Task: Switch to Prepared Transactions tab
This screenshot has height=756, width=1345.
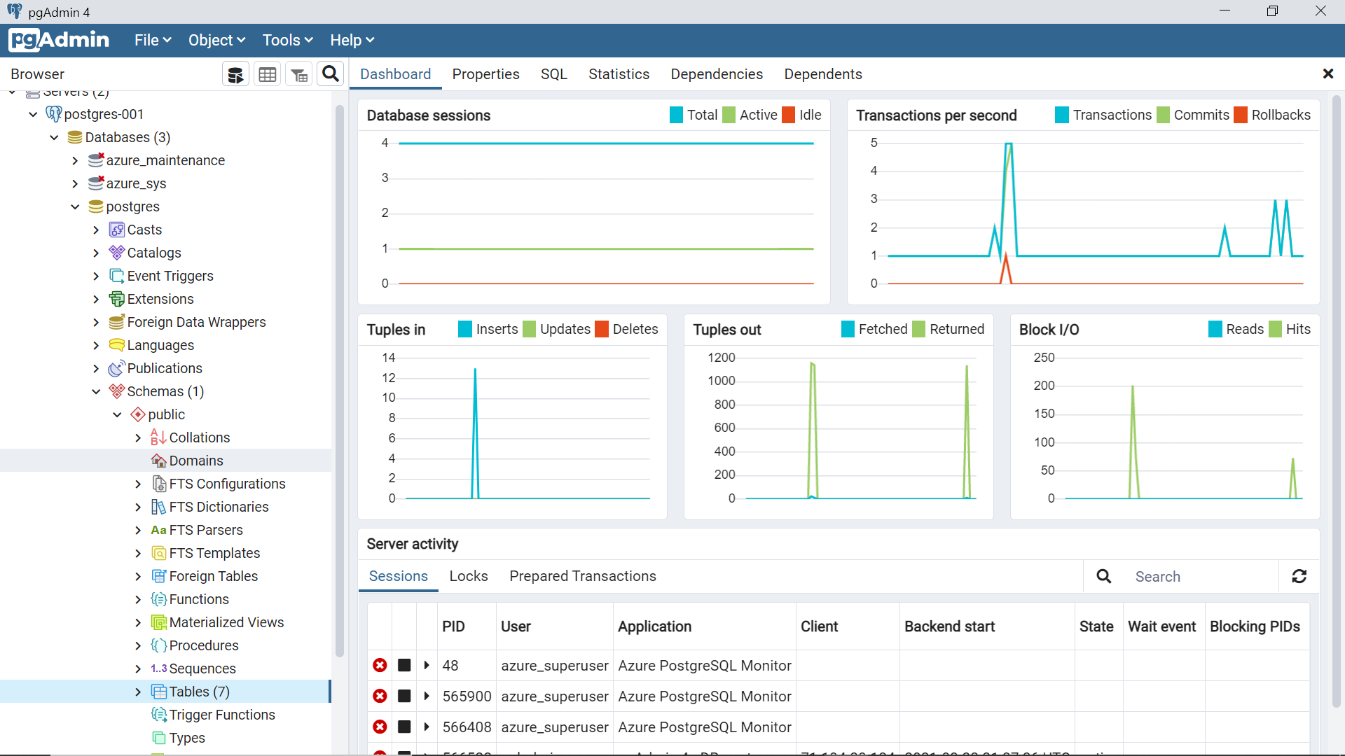Action: coord(582,576)
